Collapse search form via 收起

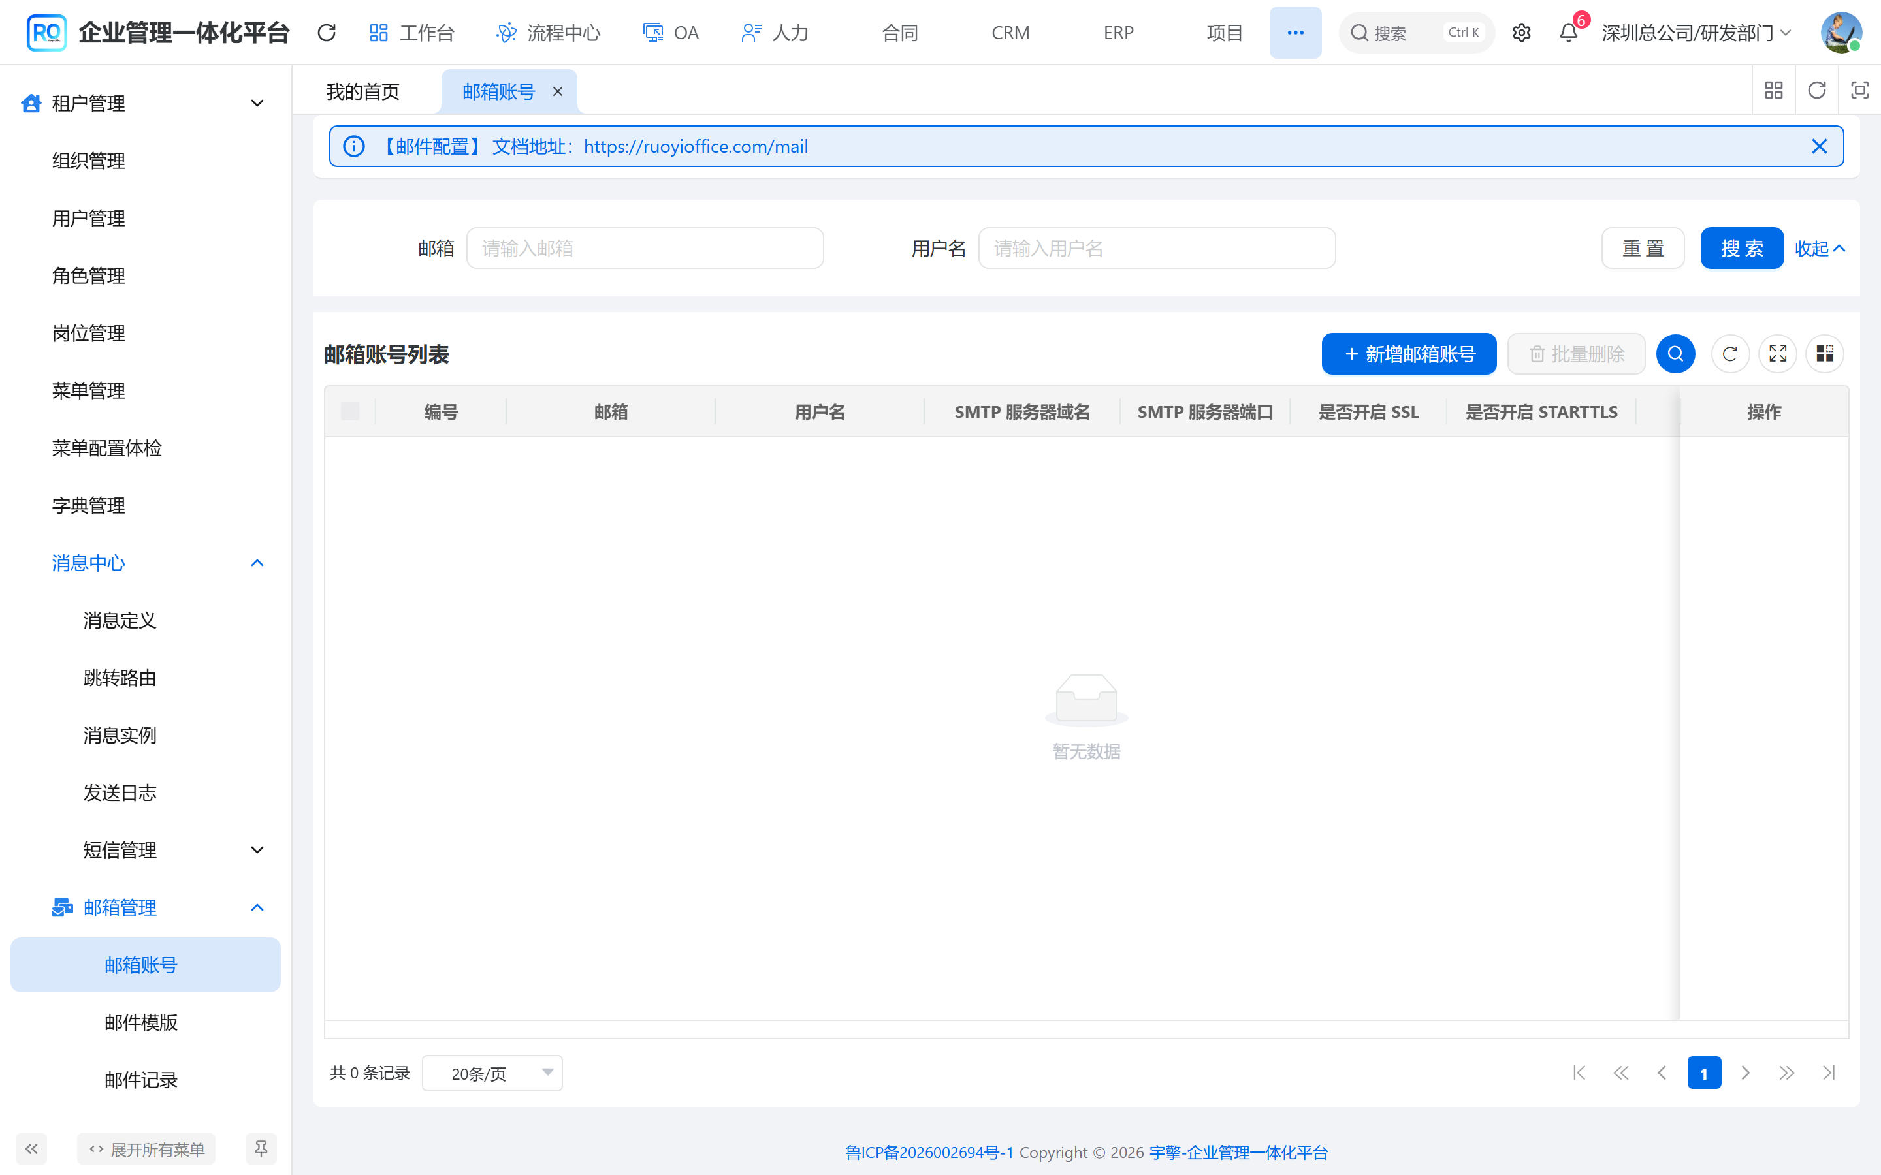1820,249
